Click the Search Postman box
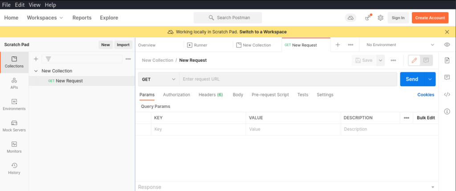The image size is (456, 191). (228, 18)
